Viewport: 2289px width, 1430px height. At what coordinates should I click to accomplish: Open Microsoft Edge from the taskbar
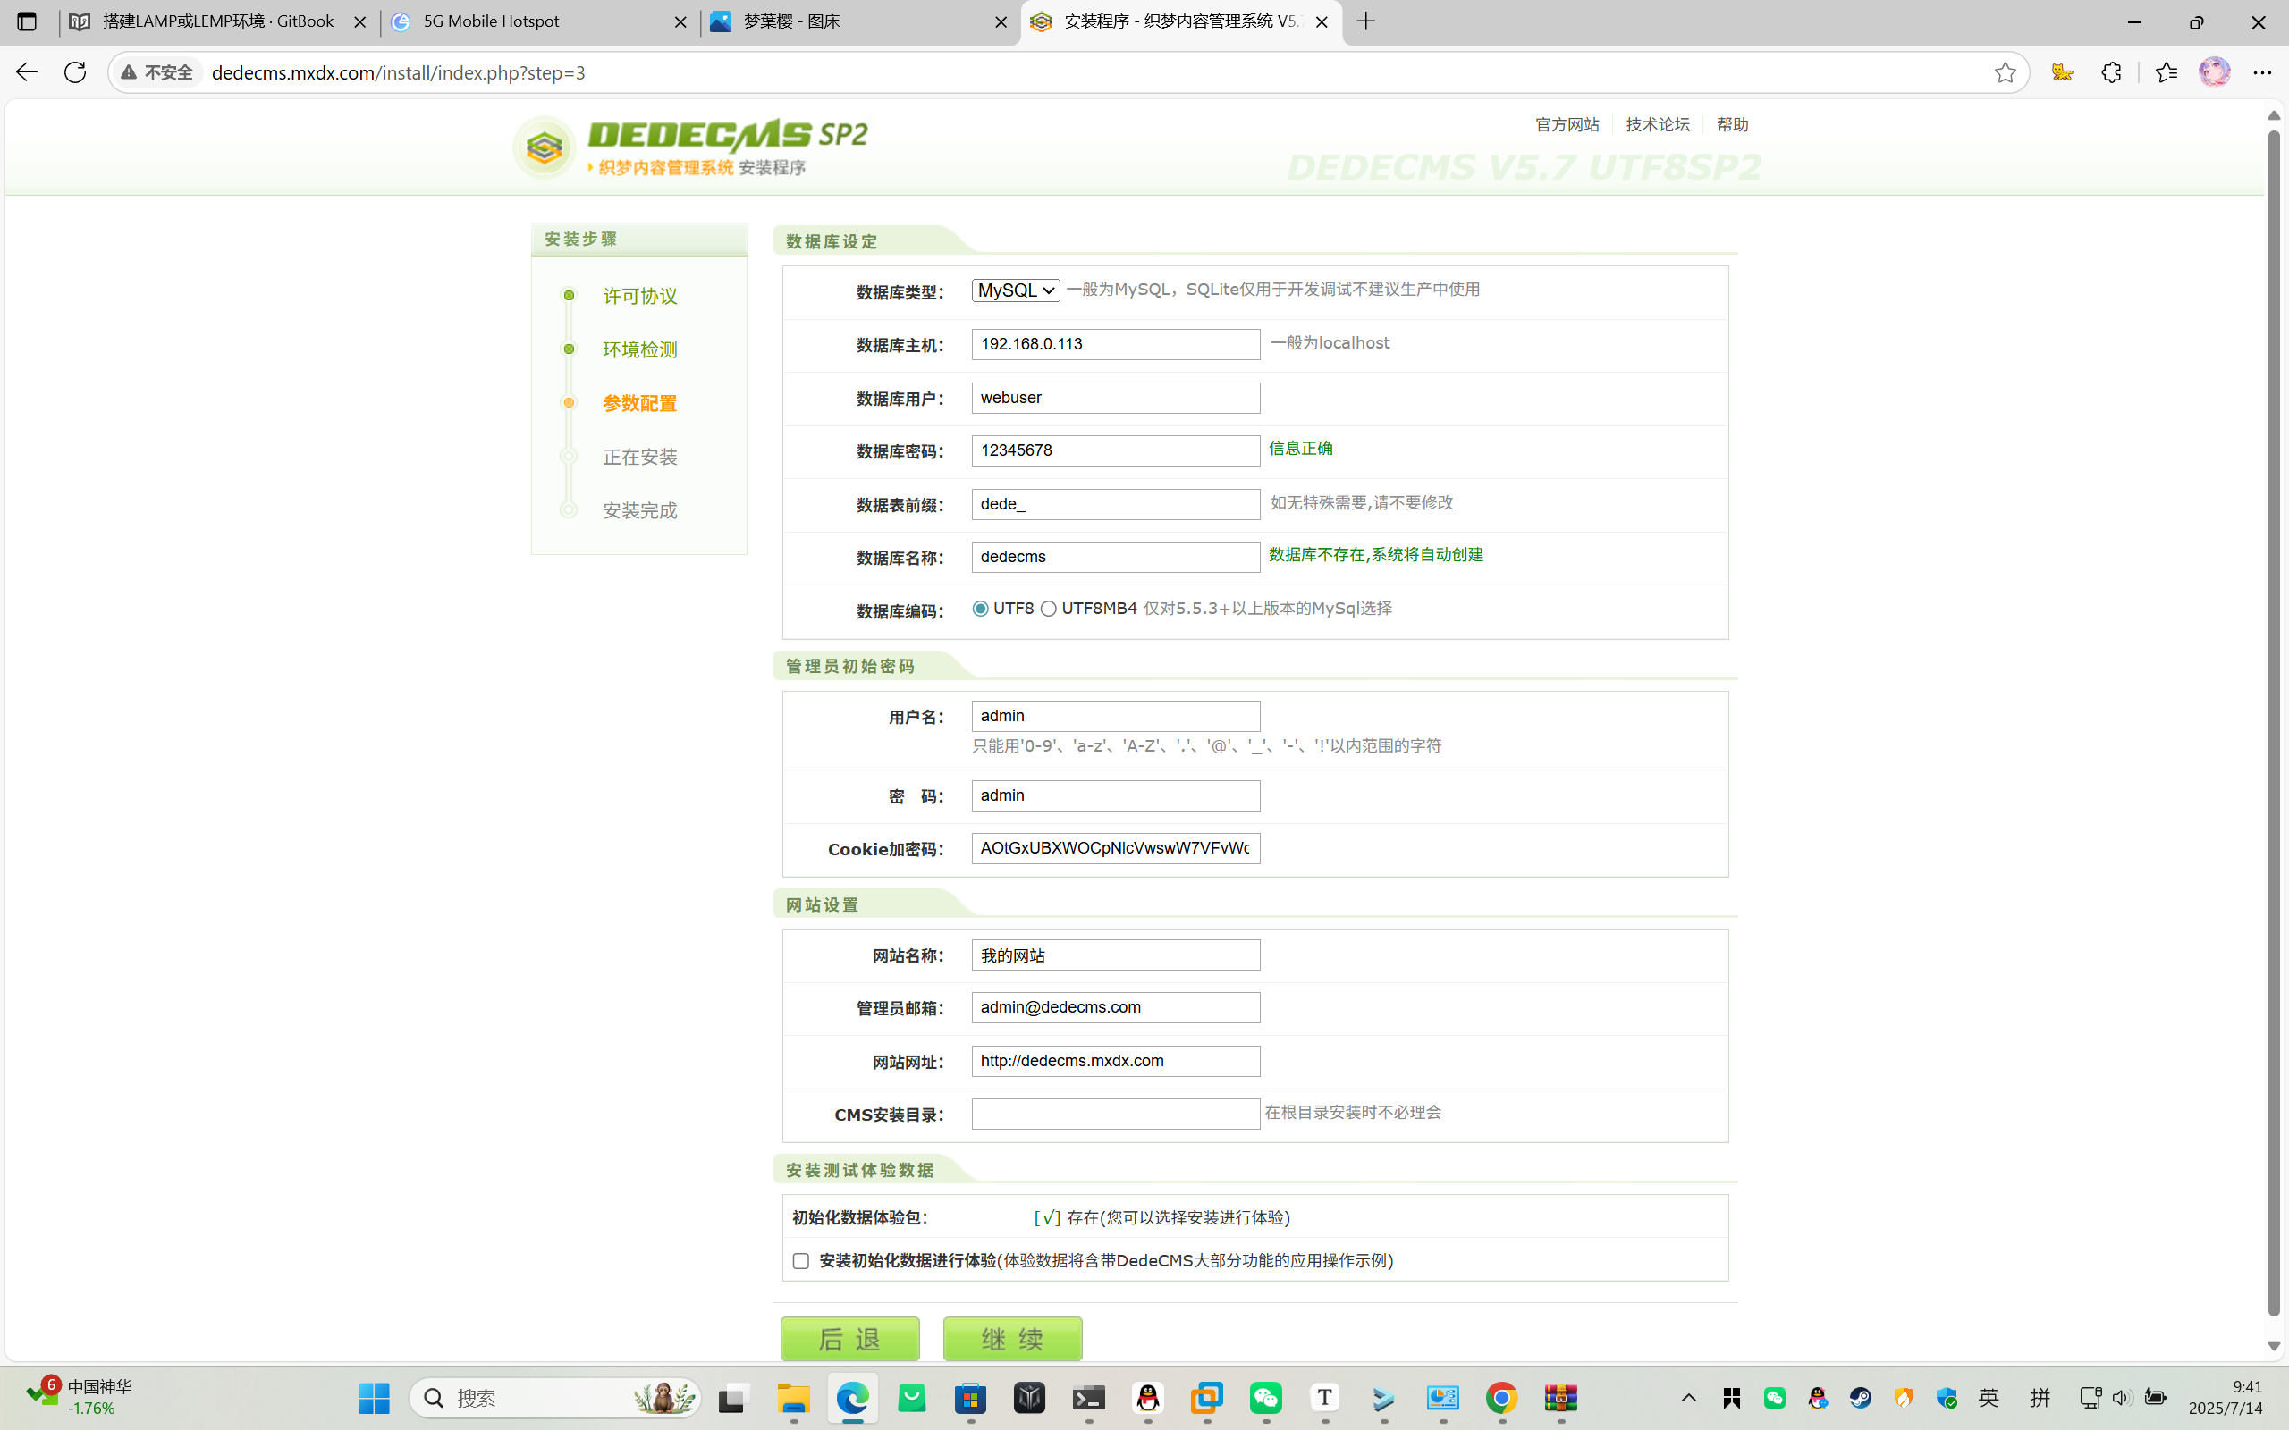(852, 1398)
